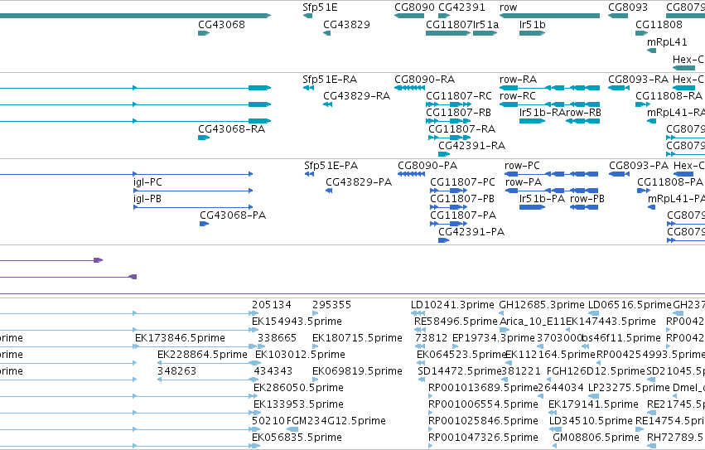Click the CG8093-RA transcript label
This screenshot has height=450, width=705.
click(x=638, y=80)
